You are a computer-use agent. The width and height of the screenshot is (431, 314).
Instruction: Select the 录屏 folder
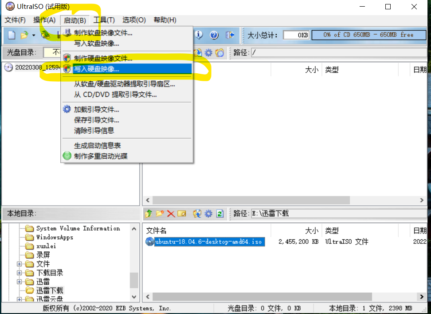tap(43, 255)
